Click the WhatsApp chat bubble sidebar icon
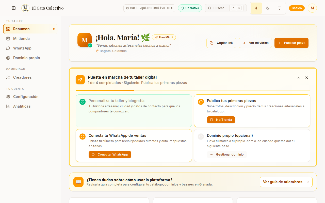 pyautogui.click(x=8, y=48)
